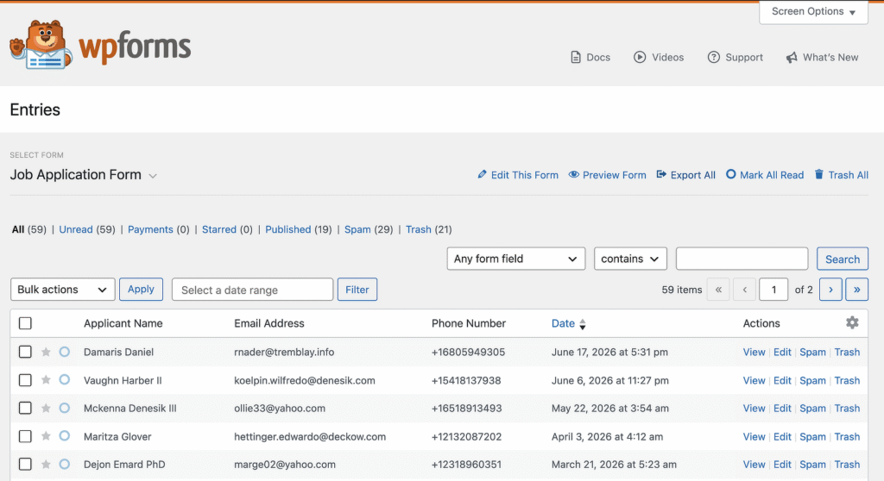
Task: Trash the Vaughn Harber II entry
Action: click(x=847, y=381)
